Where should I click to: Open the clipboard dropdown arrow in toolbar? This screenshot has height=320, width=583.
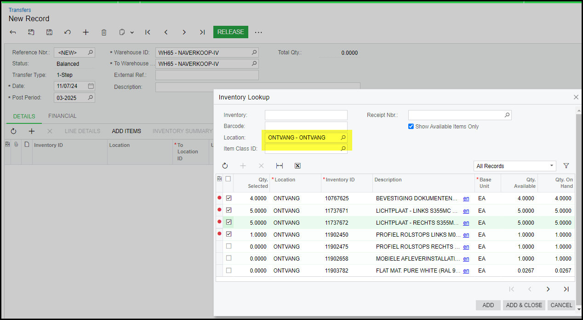coord(132,32)
